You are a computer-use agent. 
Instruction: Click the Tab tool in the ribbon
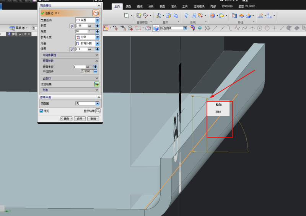127,15
